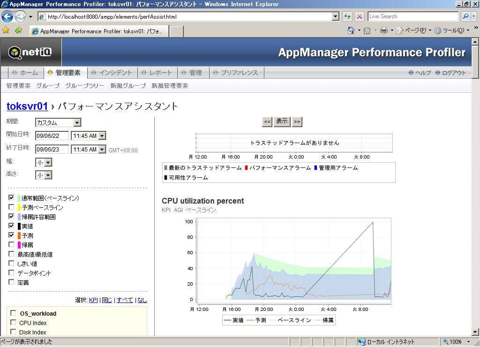Viewport: 480px width, 348px height.
Task: Click the >> next period button
Action: pos(297,121)
